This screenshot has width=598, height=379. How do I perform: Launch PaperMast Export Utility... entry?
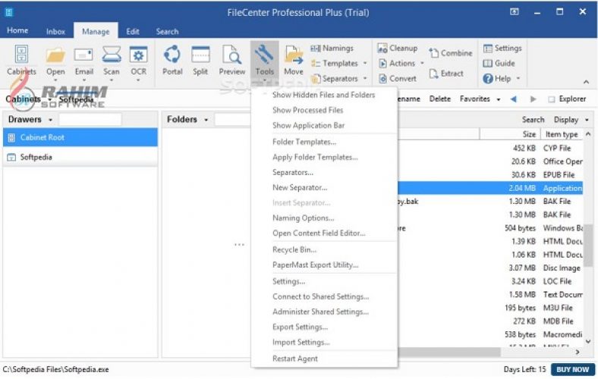coord(324,265)
